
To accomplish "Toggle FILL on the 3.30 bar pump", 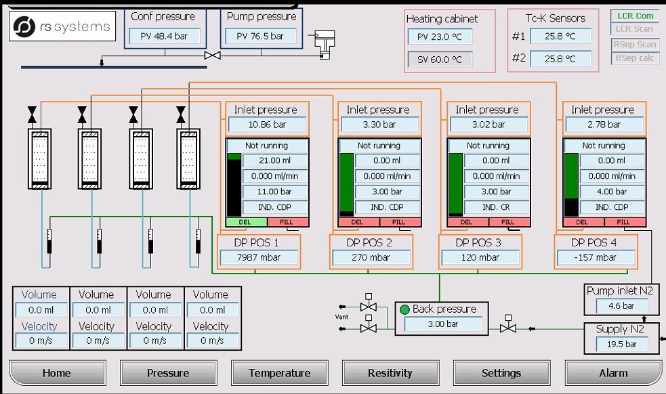I will [x=400, y=222].
